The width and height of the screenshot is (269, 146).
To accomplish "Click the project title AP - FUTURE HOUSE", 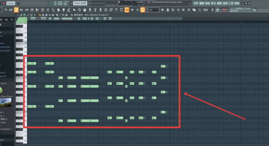I will coord(165,2).
